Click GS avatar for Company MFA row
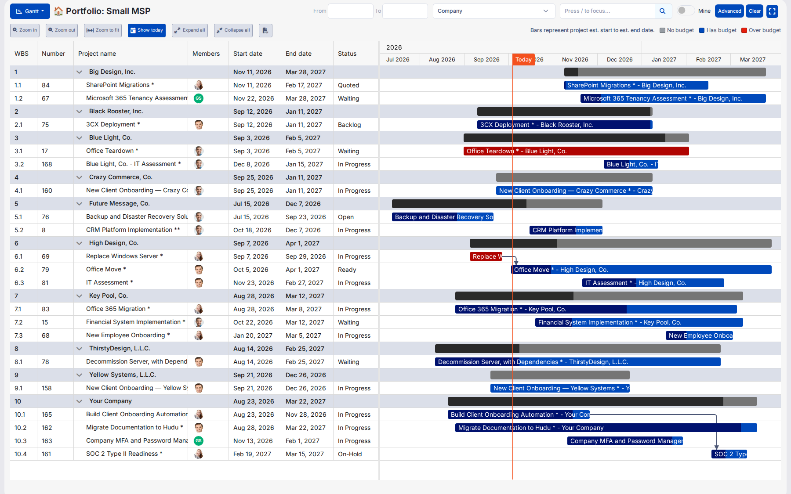Viewport: 791px width, 494px height. [199, 441]
